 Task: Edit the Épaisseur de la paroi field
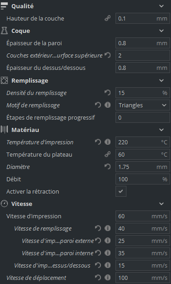[x=143, y=43]
